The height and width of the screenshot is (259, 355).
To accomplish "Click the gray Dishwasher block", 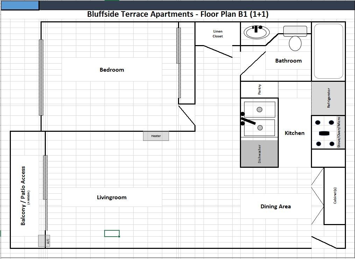I will (259, 154).
